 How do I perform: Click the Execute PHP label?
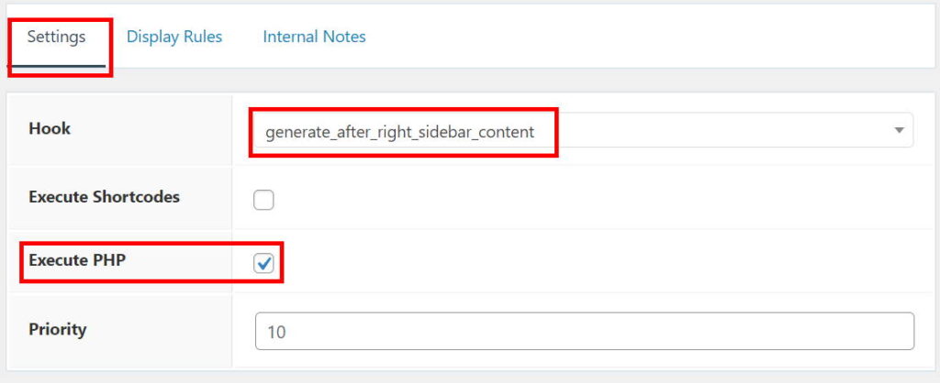(x=76, y=260)
